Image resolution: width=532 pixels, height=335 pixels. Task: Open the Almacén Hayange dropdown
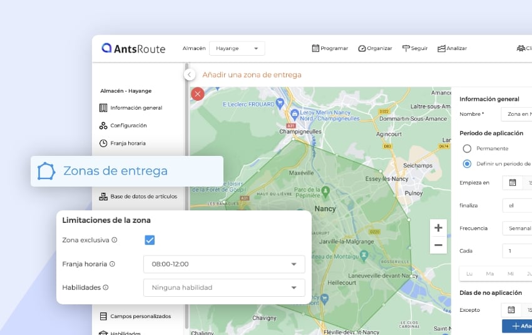237,48
